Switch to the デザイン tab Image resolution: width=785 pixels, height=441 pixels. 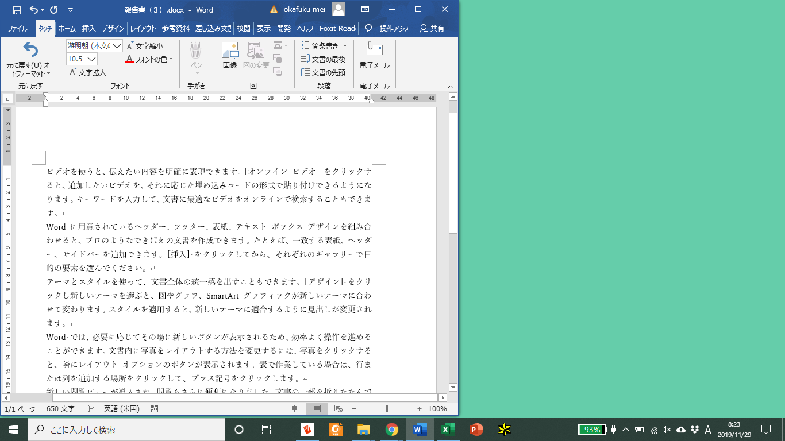[x=113, y=28]
